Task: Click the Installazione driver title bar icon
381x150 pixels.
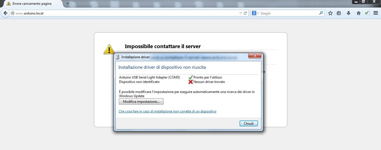Action: tap(118, 57)
